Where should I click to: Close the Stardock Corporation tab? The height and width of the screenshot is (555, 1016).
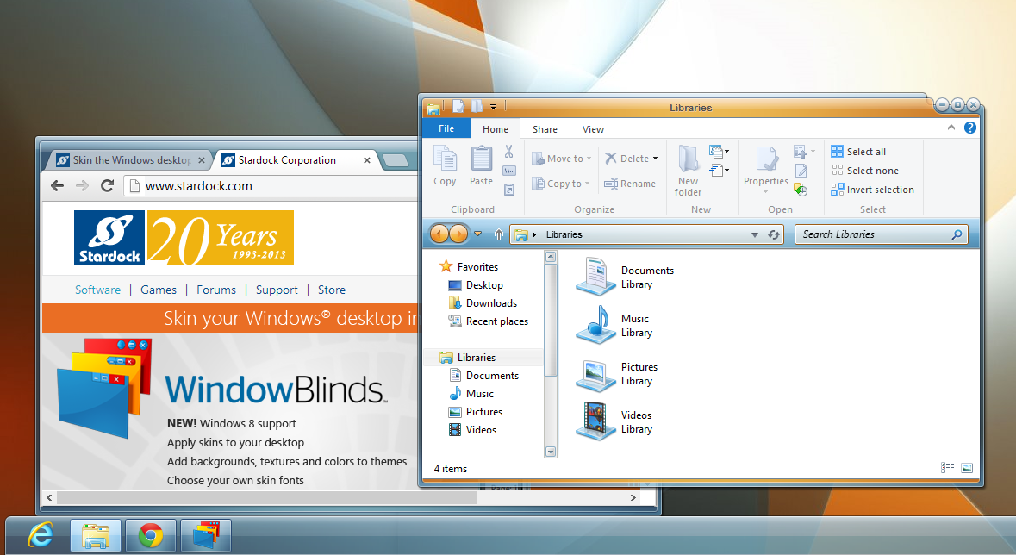(x=367, y=160)
